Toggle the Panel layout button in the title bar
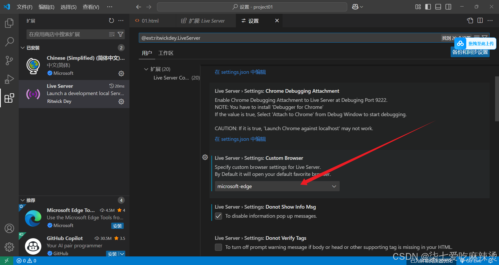This screenshot has width=499, height=265. pos(438,7)
